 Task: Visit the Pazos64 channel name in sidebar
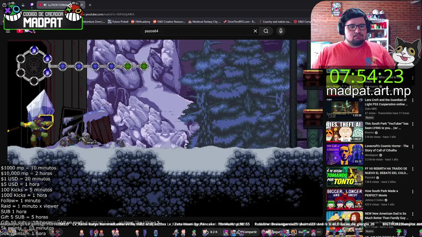coord(370,177)
